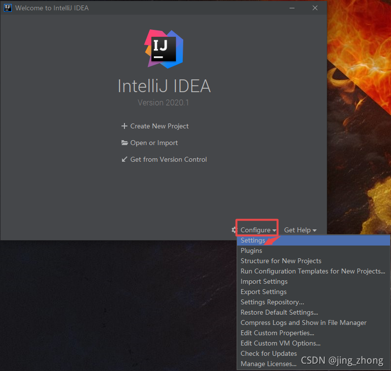391x371 pixels.
Task: Choose Import Settings menu entry
Action: coord(314,281)
